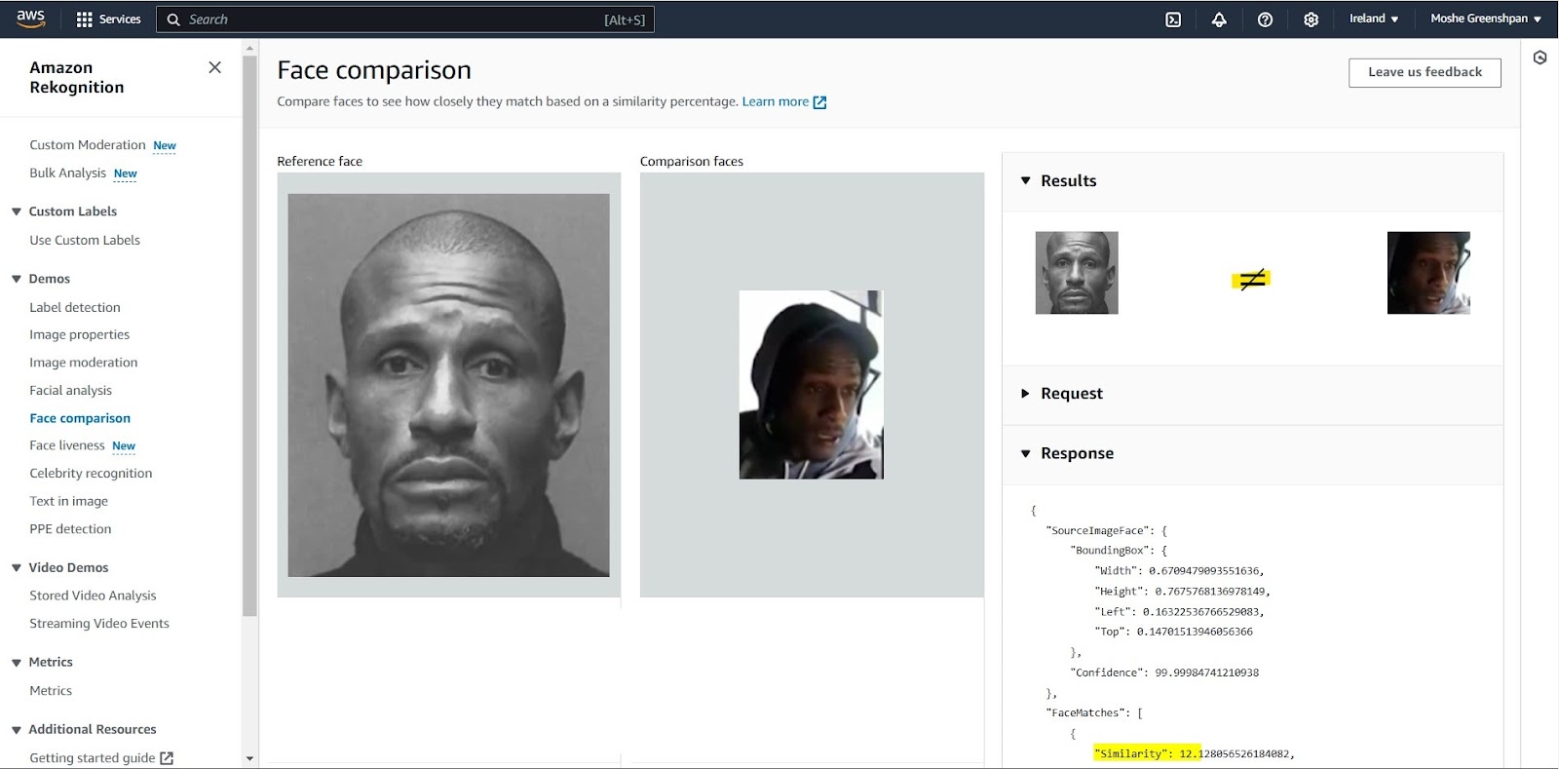Open Streaming Video Events

[99, 624]
